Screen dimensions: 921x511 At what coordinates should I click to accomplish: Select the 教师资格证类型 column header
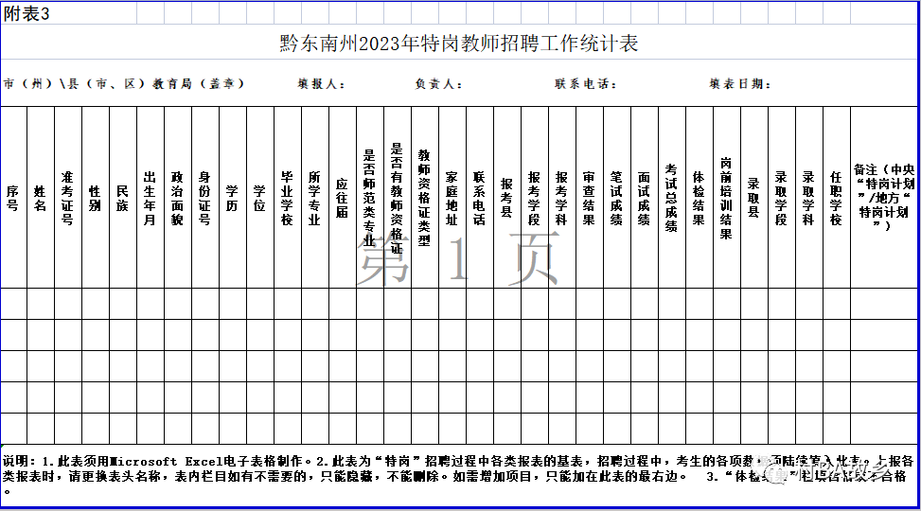pyautogui.click(x=425, y=198)
